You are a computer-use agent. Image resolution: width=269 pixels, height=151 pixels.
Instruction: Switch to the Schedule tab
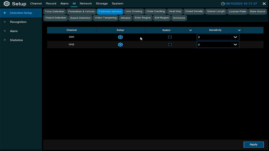pyautogui.click(x=179, y=18)
